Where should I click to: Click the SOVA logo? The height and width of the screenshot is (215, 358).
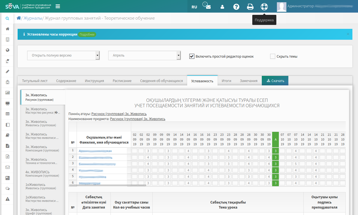28,6
